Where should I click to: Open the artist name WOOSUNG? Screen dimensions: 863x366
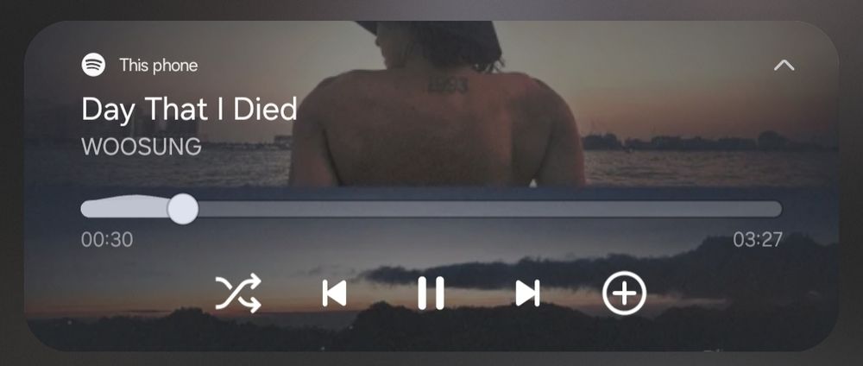point(142,147)
